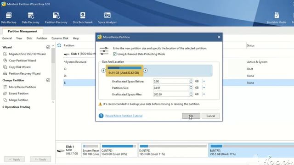Open the Partition menu
The width and height of the screenshot is (294, 165).
(x=42, y=38)
